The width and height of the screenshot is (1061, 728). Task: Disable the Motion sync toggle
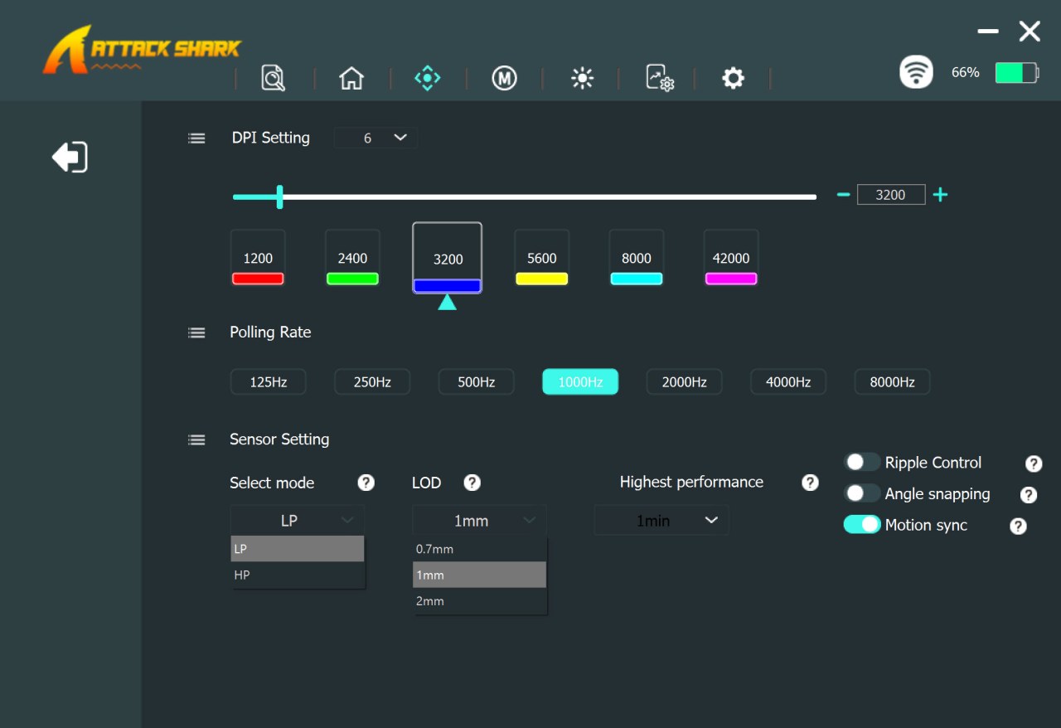pyautogui.click(x=862, y=524)
